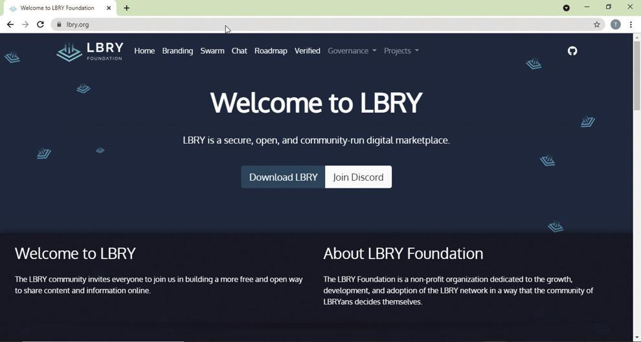Go to the Home nav link

coord(145,51)
